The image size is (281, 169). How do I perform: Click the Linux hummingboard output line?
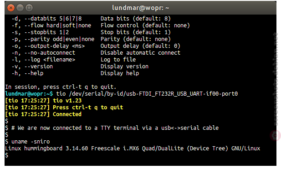(x=133, y=149)
